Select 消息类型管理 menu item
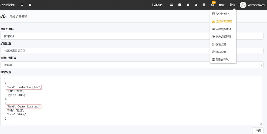Viewport: 267px width, 134px height. (x=223, y=29)
